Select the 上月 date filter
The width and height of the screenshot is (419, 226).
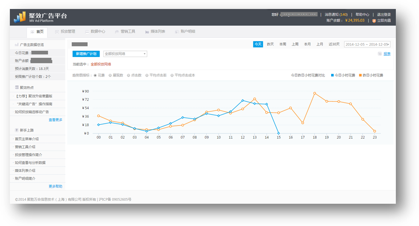coord(320,44)
